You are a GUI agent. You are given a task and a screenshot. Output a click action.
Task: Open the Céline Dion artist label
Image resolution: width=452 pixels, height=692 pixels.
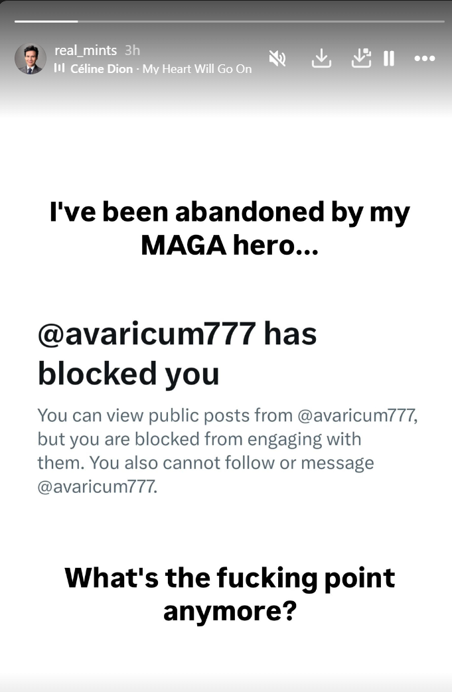pos(102,69)
